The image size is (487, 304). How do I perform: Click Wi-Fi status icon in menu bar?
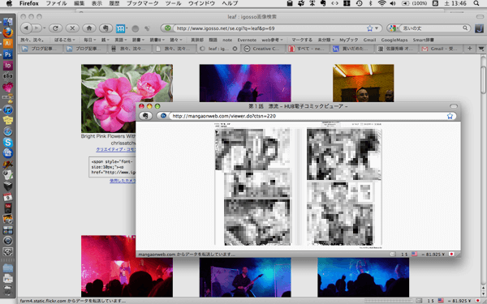[382, 3]
